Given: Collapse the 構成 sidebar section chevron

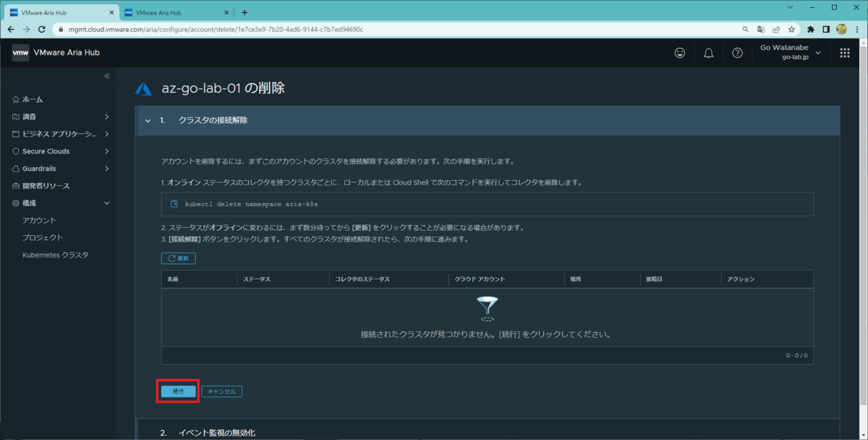Looking at the screenshot, I should pos(106,203).
